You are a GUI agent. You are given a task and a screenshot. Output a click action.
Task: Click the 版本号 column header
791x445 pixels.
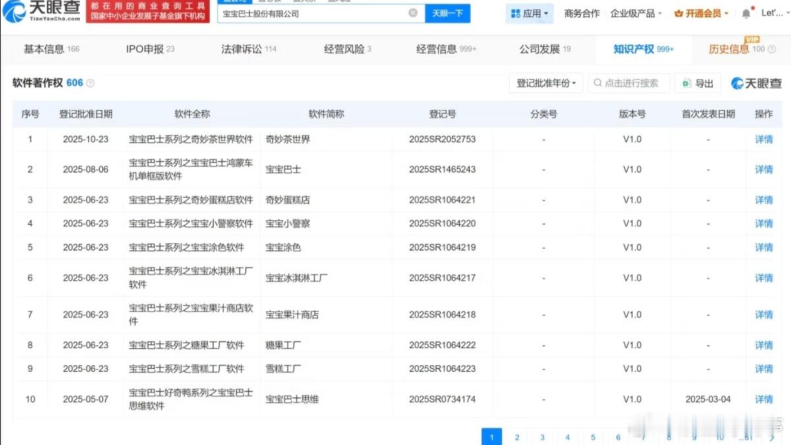(x=632, y=114)
